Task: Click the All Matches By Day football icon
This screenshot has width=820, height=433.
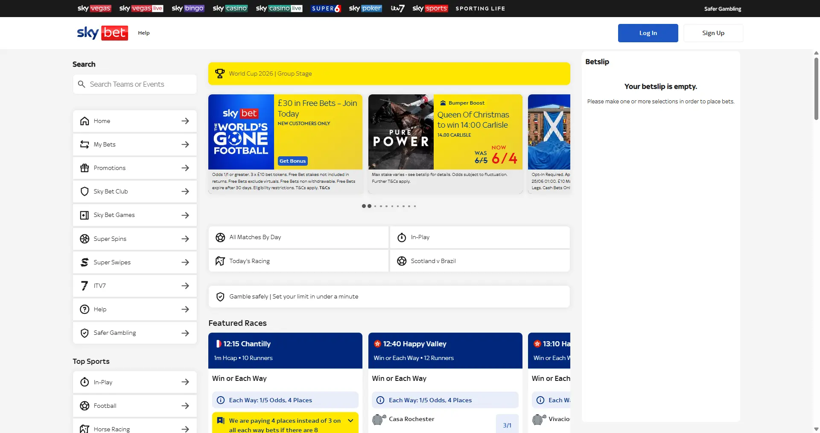Action: coord(220,237)
